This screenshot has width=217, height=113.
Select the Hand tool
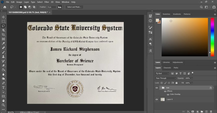pos(3,101)
